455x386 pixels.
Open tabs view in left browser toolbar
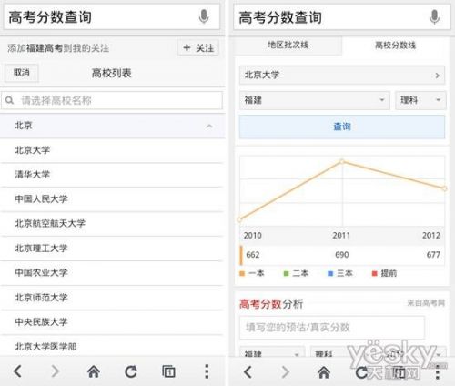pos(168,371)
